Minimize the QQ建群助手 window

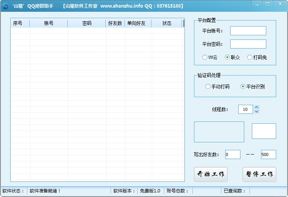click(x=257, y=4)
